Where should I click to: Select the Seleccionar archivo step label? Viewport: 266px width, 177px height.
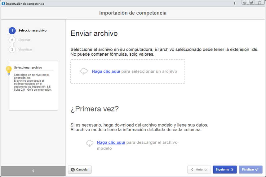[x=33, y=31]
